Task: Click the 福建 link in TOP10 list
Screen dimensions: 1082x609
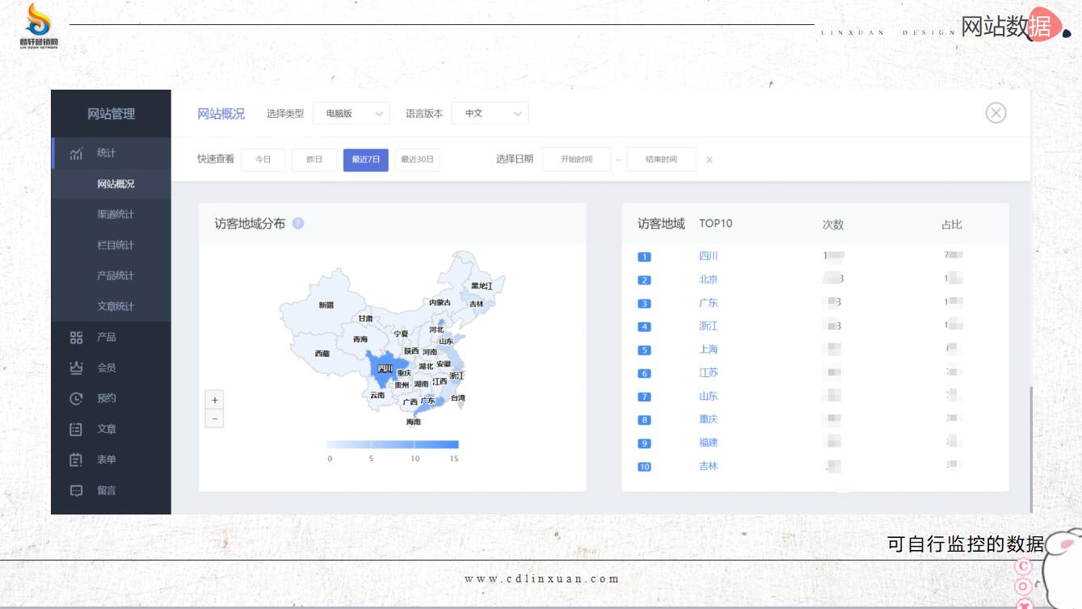Action: (709, 443)
